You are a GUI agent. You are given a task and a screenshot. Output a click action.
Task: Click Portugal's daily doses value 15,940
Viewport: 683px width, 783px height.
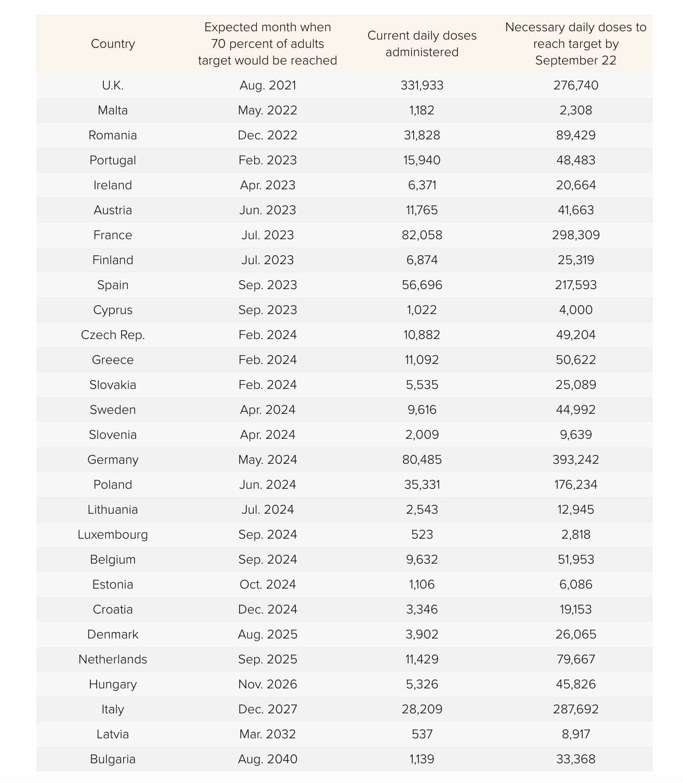tap(422, 160)
